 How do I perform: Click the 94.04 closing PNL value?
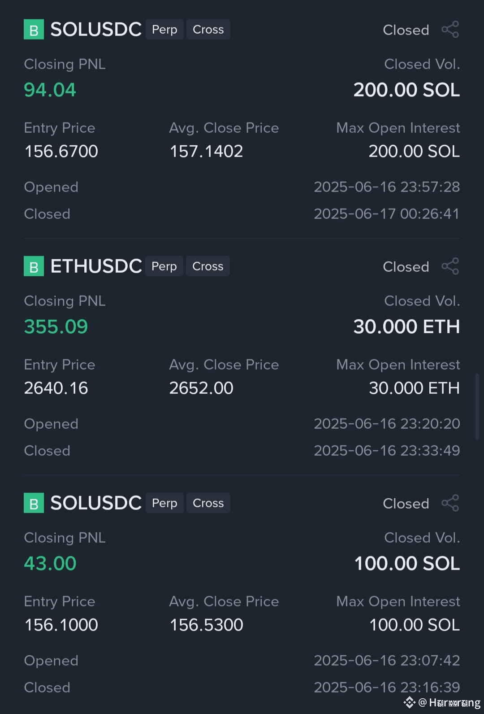pyautogui.click(x=50, y=90)
